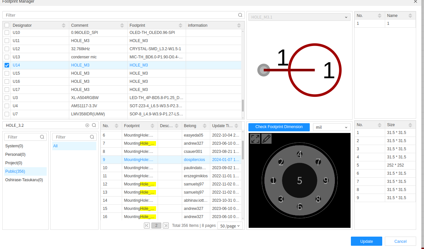Sort the upper Footprint column

coord(181,25)
